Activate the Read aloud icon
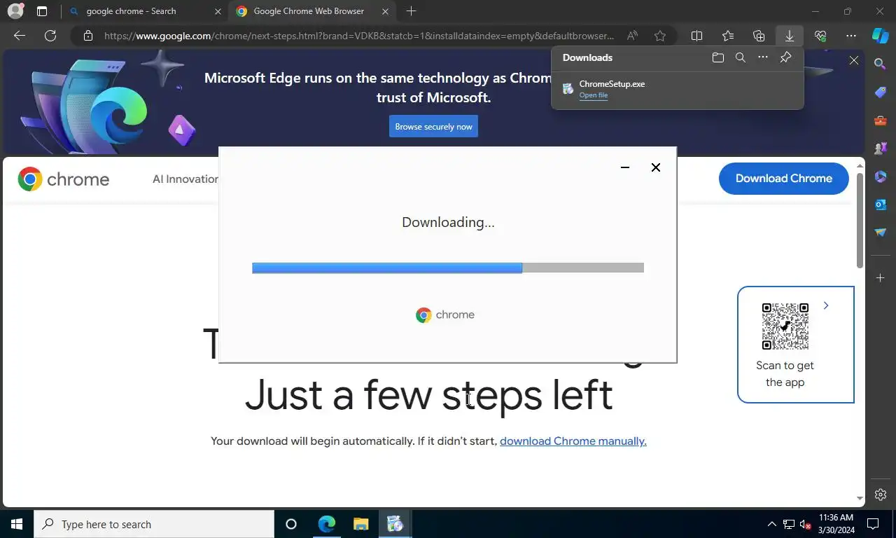 [632, 36]
